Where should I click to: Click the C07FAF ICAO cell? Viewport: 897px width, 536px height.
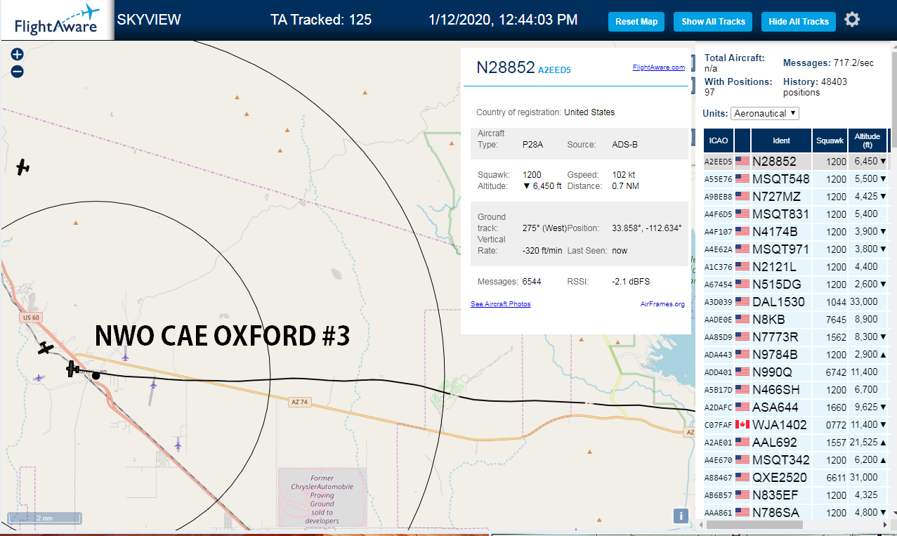[x=719, y=425]
